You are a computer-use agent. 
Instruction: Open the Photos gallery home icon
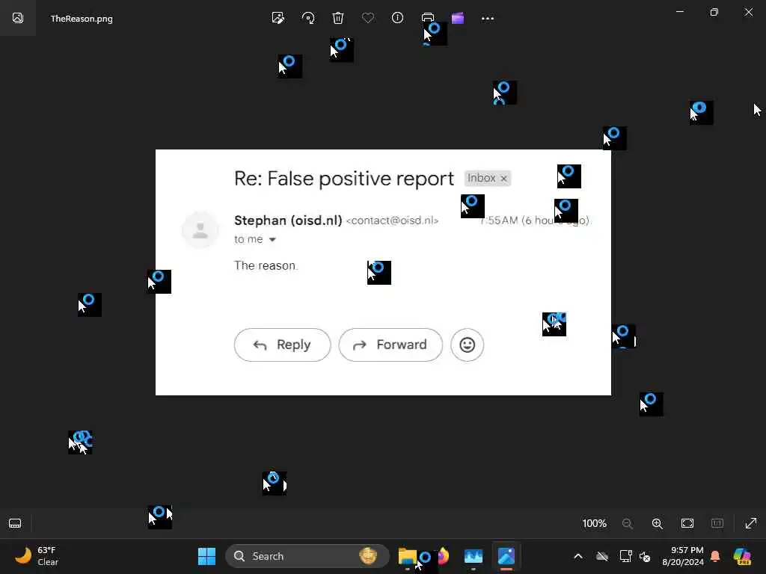coord(18,18)
